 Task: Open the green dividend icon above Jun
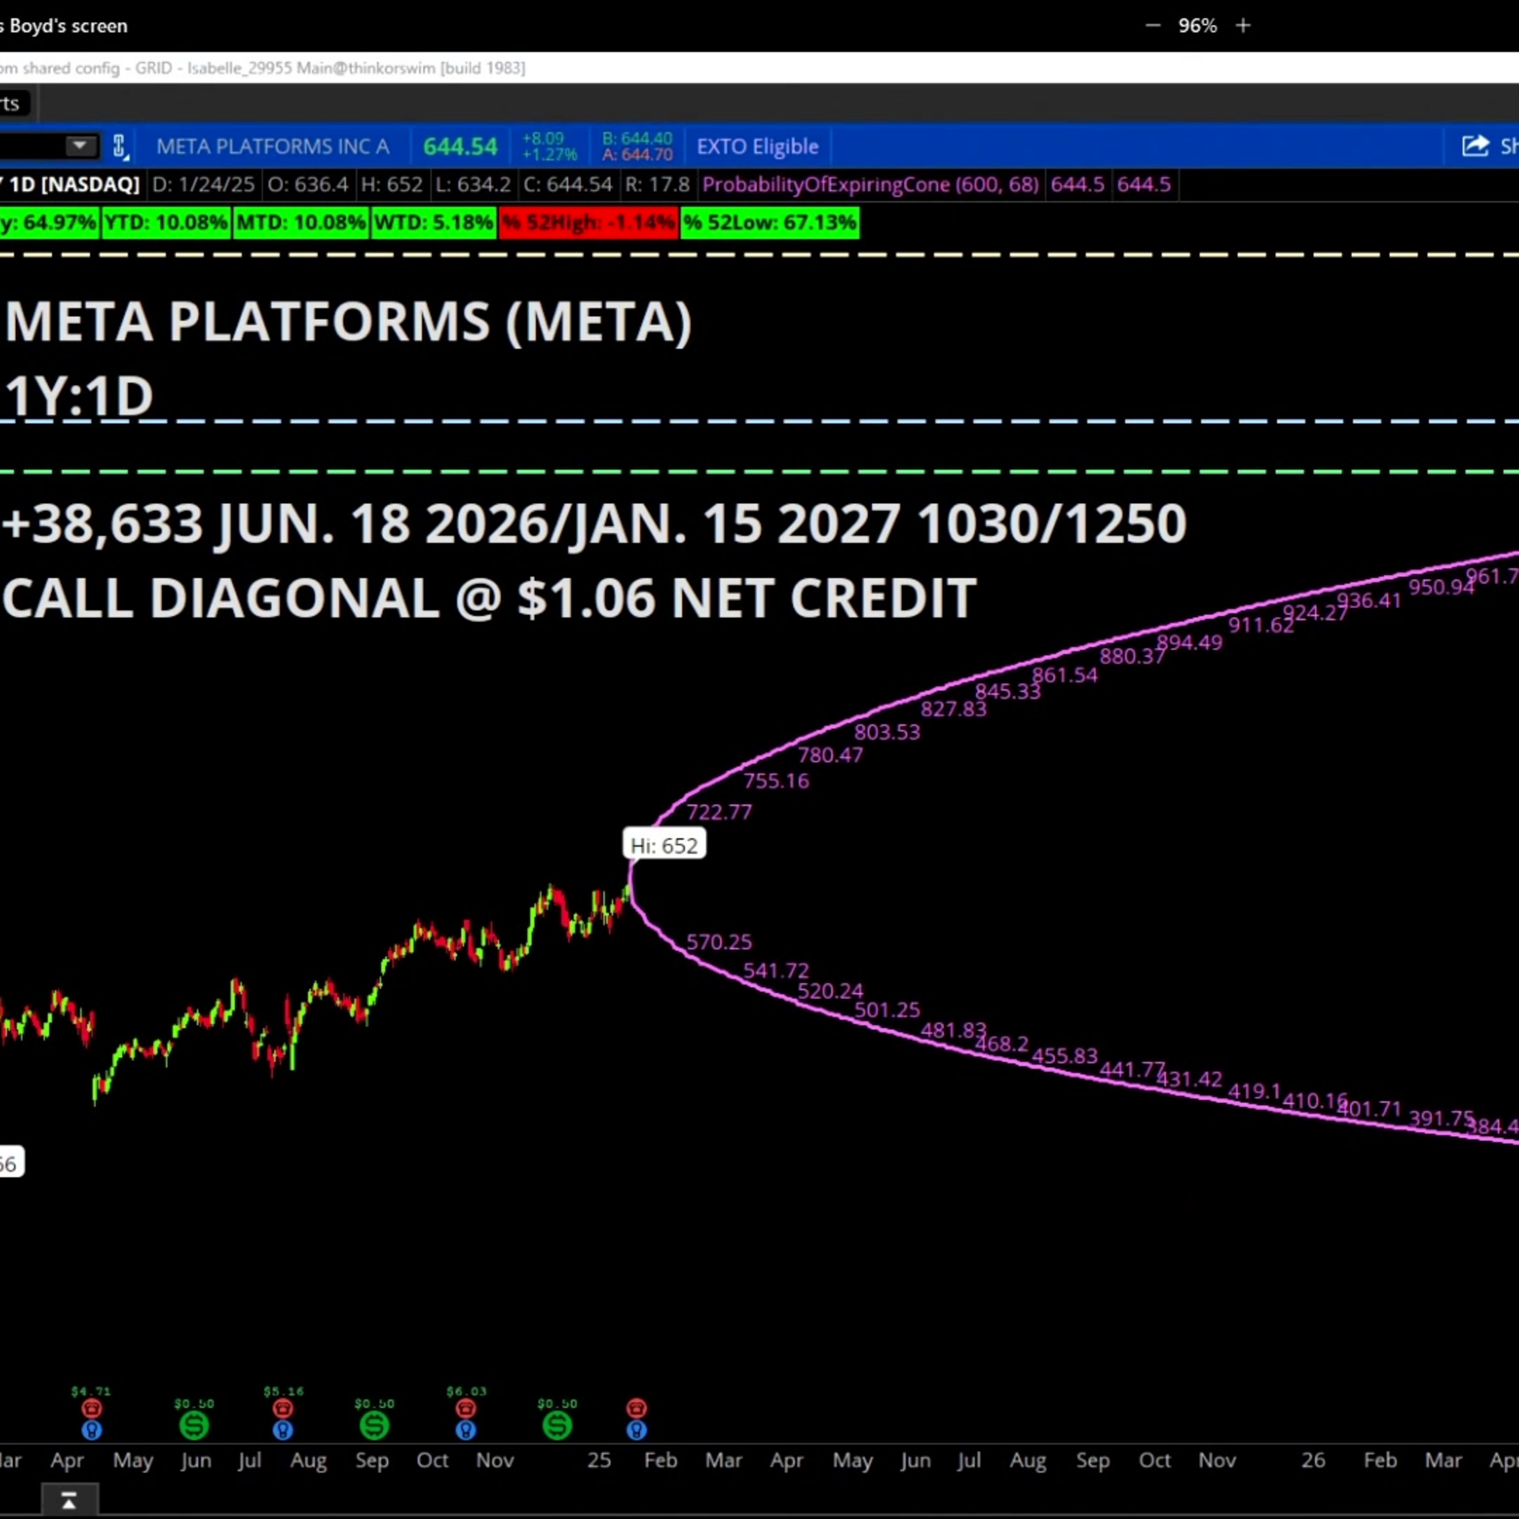194,1425
